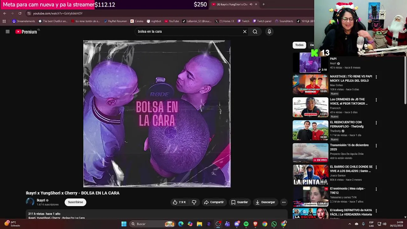Open options menu for EL BARRIO DE CHILE video
The height and width of the screenshot is (229, 407).
click(x=376, y=167)
